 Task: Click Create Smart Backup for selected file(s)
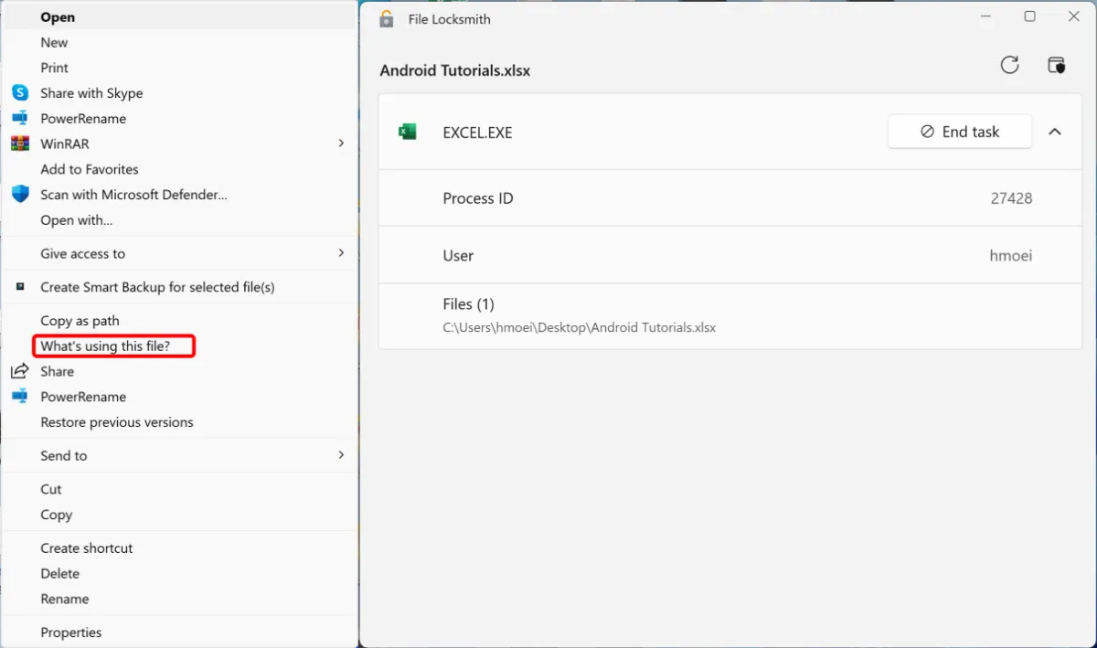click(157, 287)
